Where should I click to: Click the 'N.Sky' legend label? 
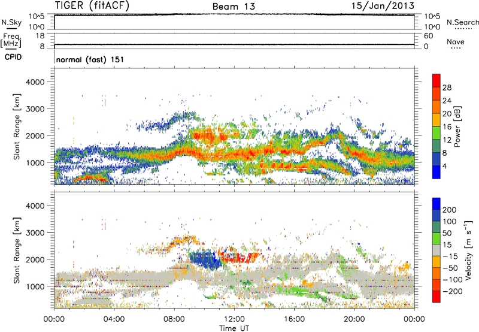tap(11, 22)
